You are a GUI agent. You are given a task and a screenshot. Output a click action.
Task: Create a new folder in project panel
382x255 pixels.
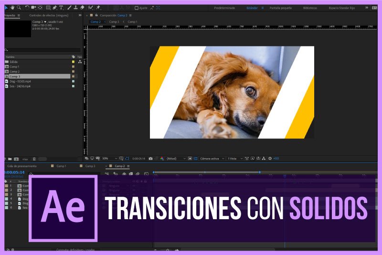pyautogui.click(x=10, y=159)
